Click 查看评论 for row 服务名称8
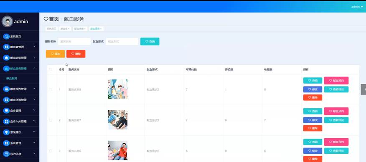Viewport: 366px width, 162px height. pyautogui.click(x=336, y=90)
